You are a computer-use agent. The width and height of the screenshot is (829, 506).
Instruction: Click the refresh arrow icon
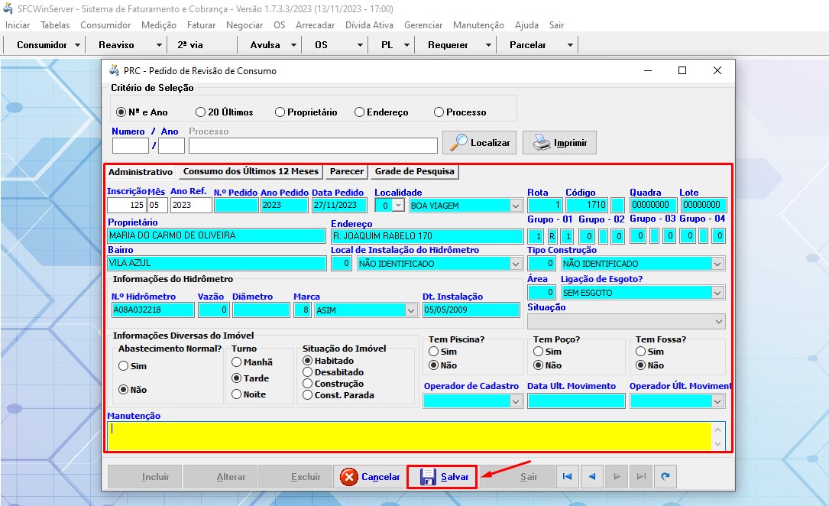(665, 477)
